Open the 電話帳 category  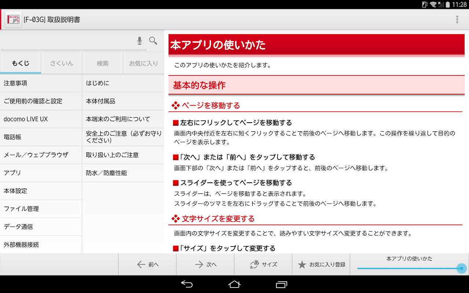41,137
